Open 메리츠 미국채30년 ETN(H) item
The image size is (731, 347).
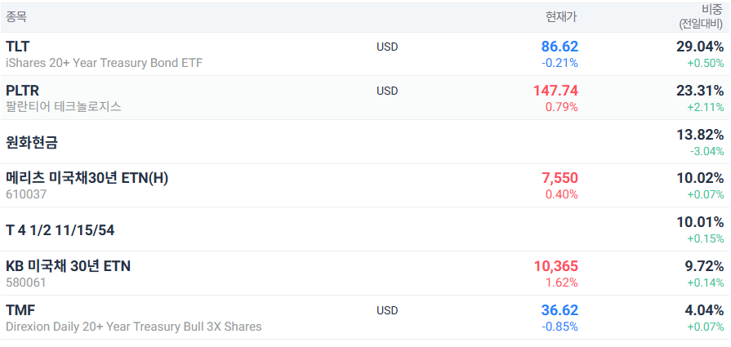coord(366,186)
